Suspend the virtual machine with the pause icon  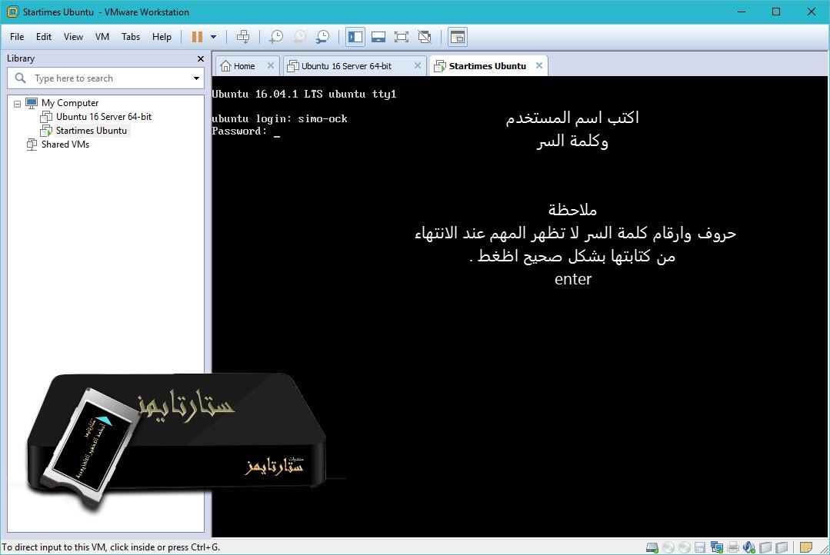click(196, 36)
